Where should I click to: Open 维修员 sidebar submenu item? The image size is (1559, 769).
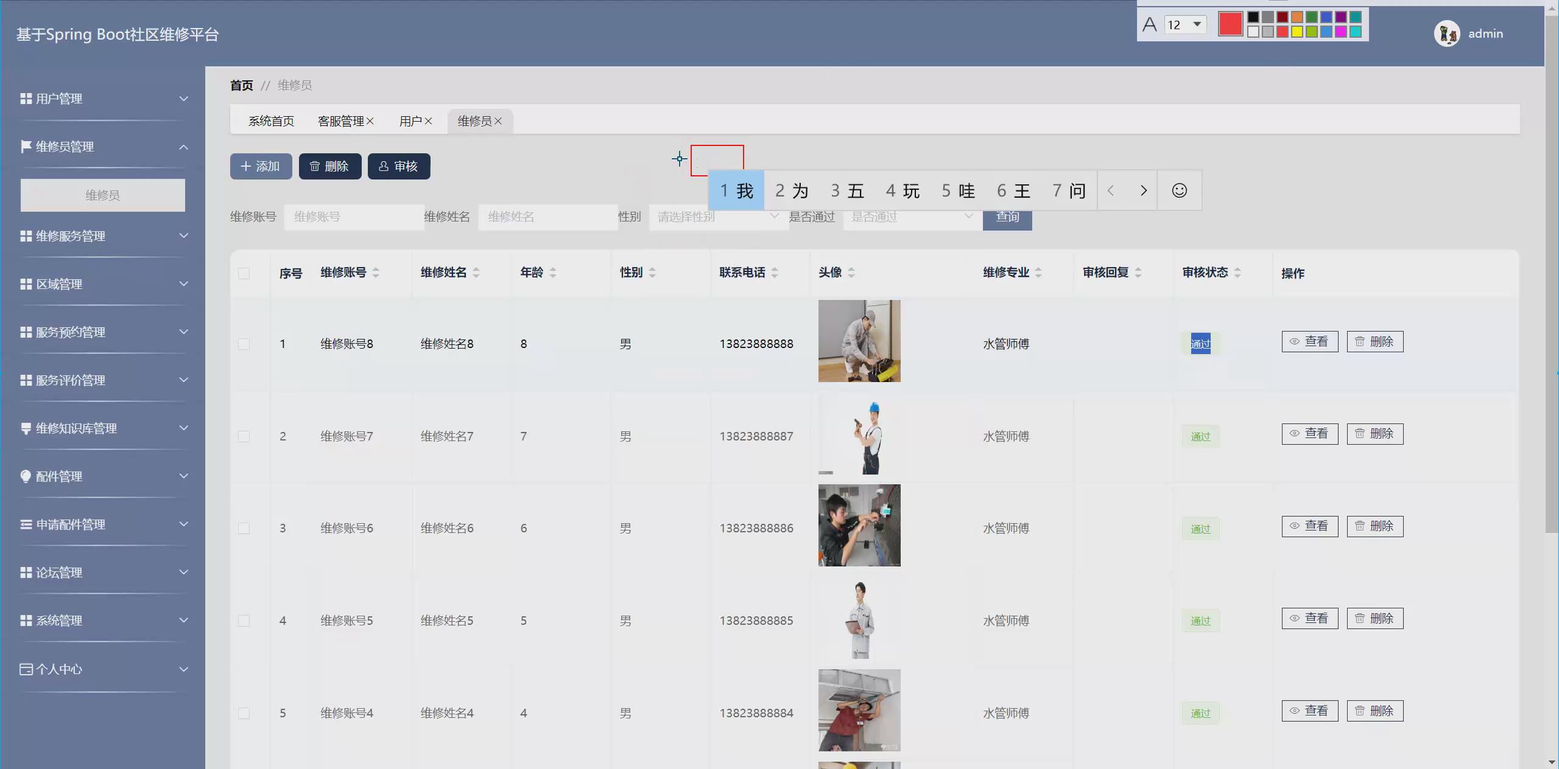pyautogui.click(x=102, y=195)
